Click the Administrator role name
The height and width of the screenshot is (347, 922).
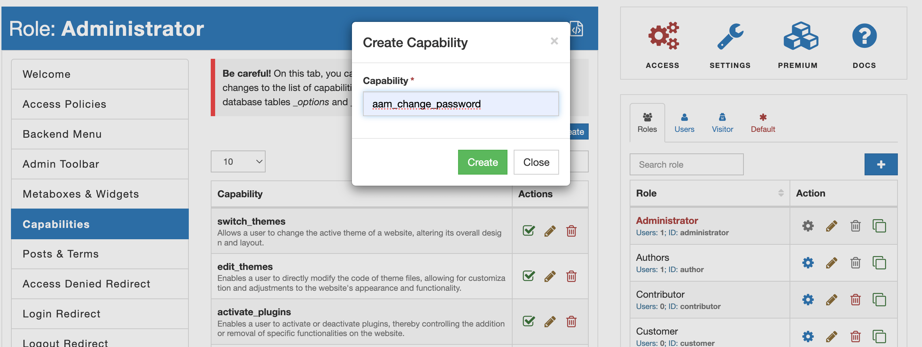coord(667,221)
